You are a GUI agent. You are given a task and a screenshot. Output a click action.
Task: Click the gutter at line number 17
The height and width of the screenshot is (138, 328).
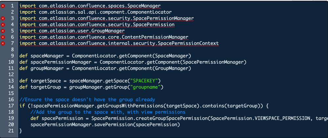[11, 106]
